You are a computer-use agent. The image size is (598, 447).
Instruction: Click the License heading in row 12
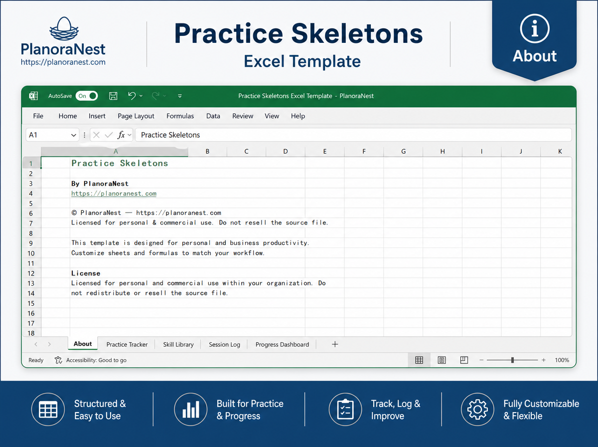[86, 273]
